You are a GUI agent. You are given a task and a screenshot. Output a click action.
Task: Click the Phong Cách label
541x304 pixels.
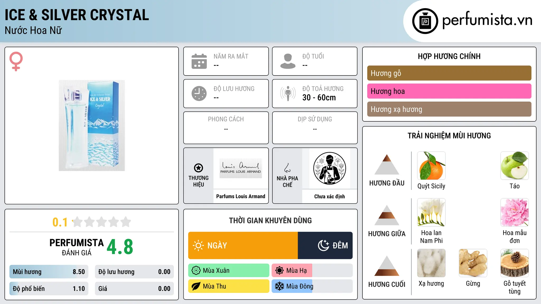coord(226,119)
